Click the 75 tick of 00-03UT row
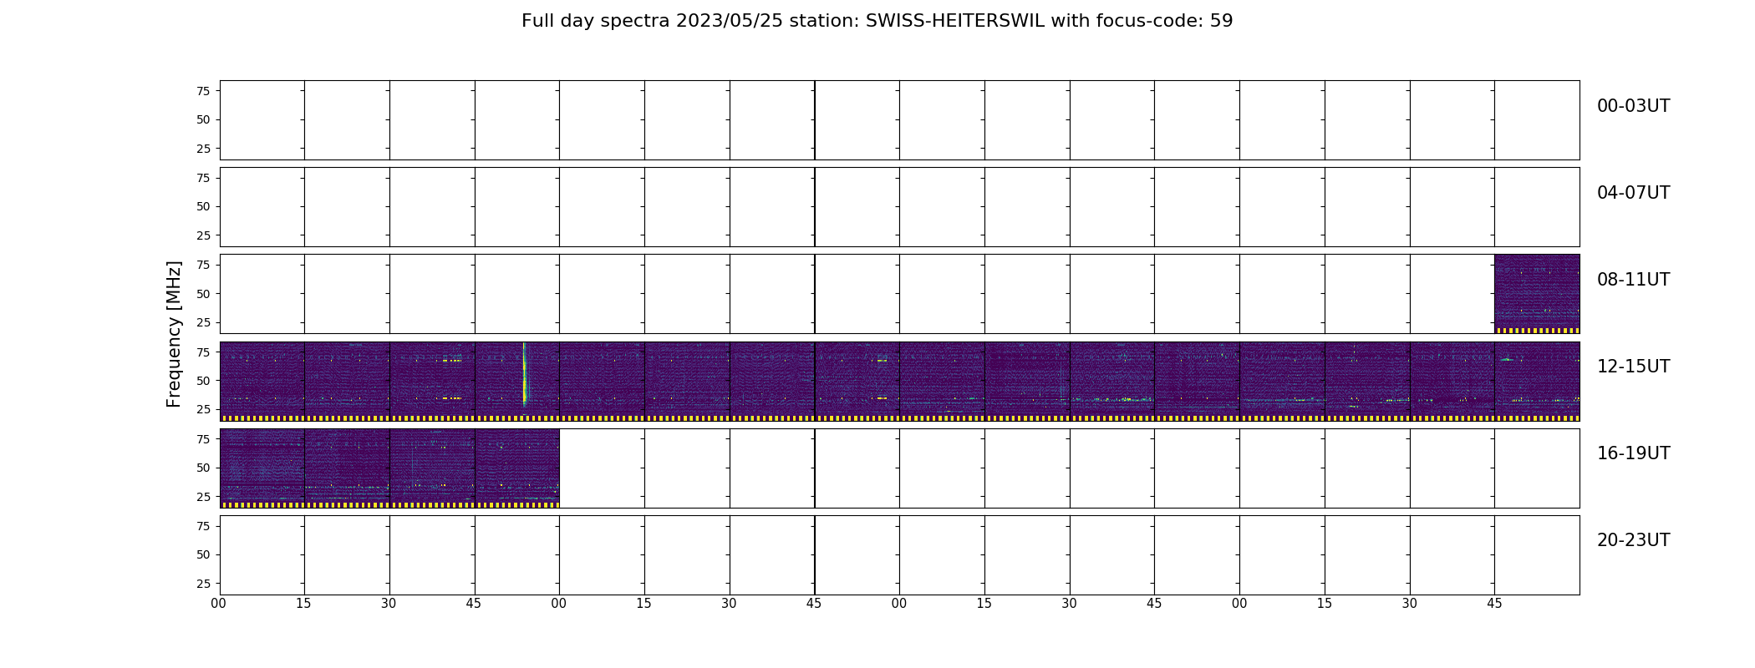The width and height of the screenshot is (1755, 668). click(203, 91)
